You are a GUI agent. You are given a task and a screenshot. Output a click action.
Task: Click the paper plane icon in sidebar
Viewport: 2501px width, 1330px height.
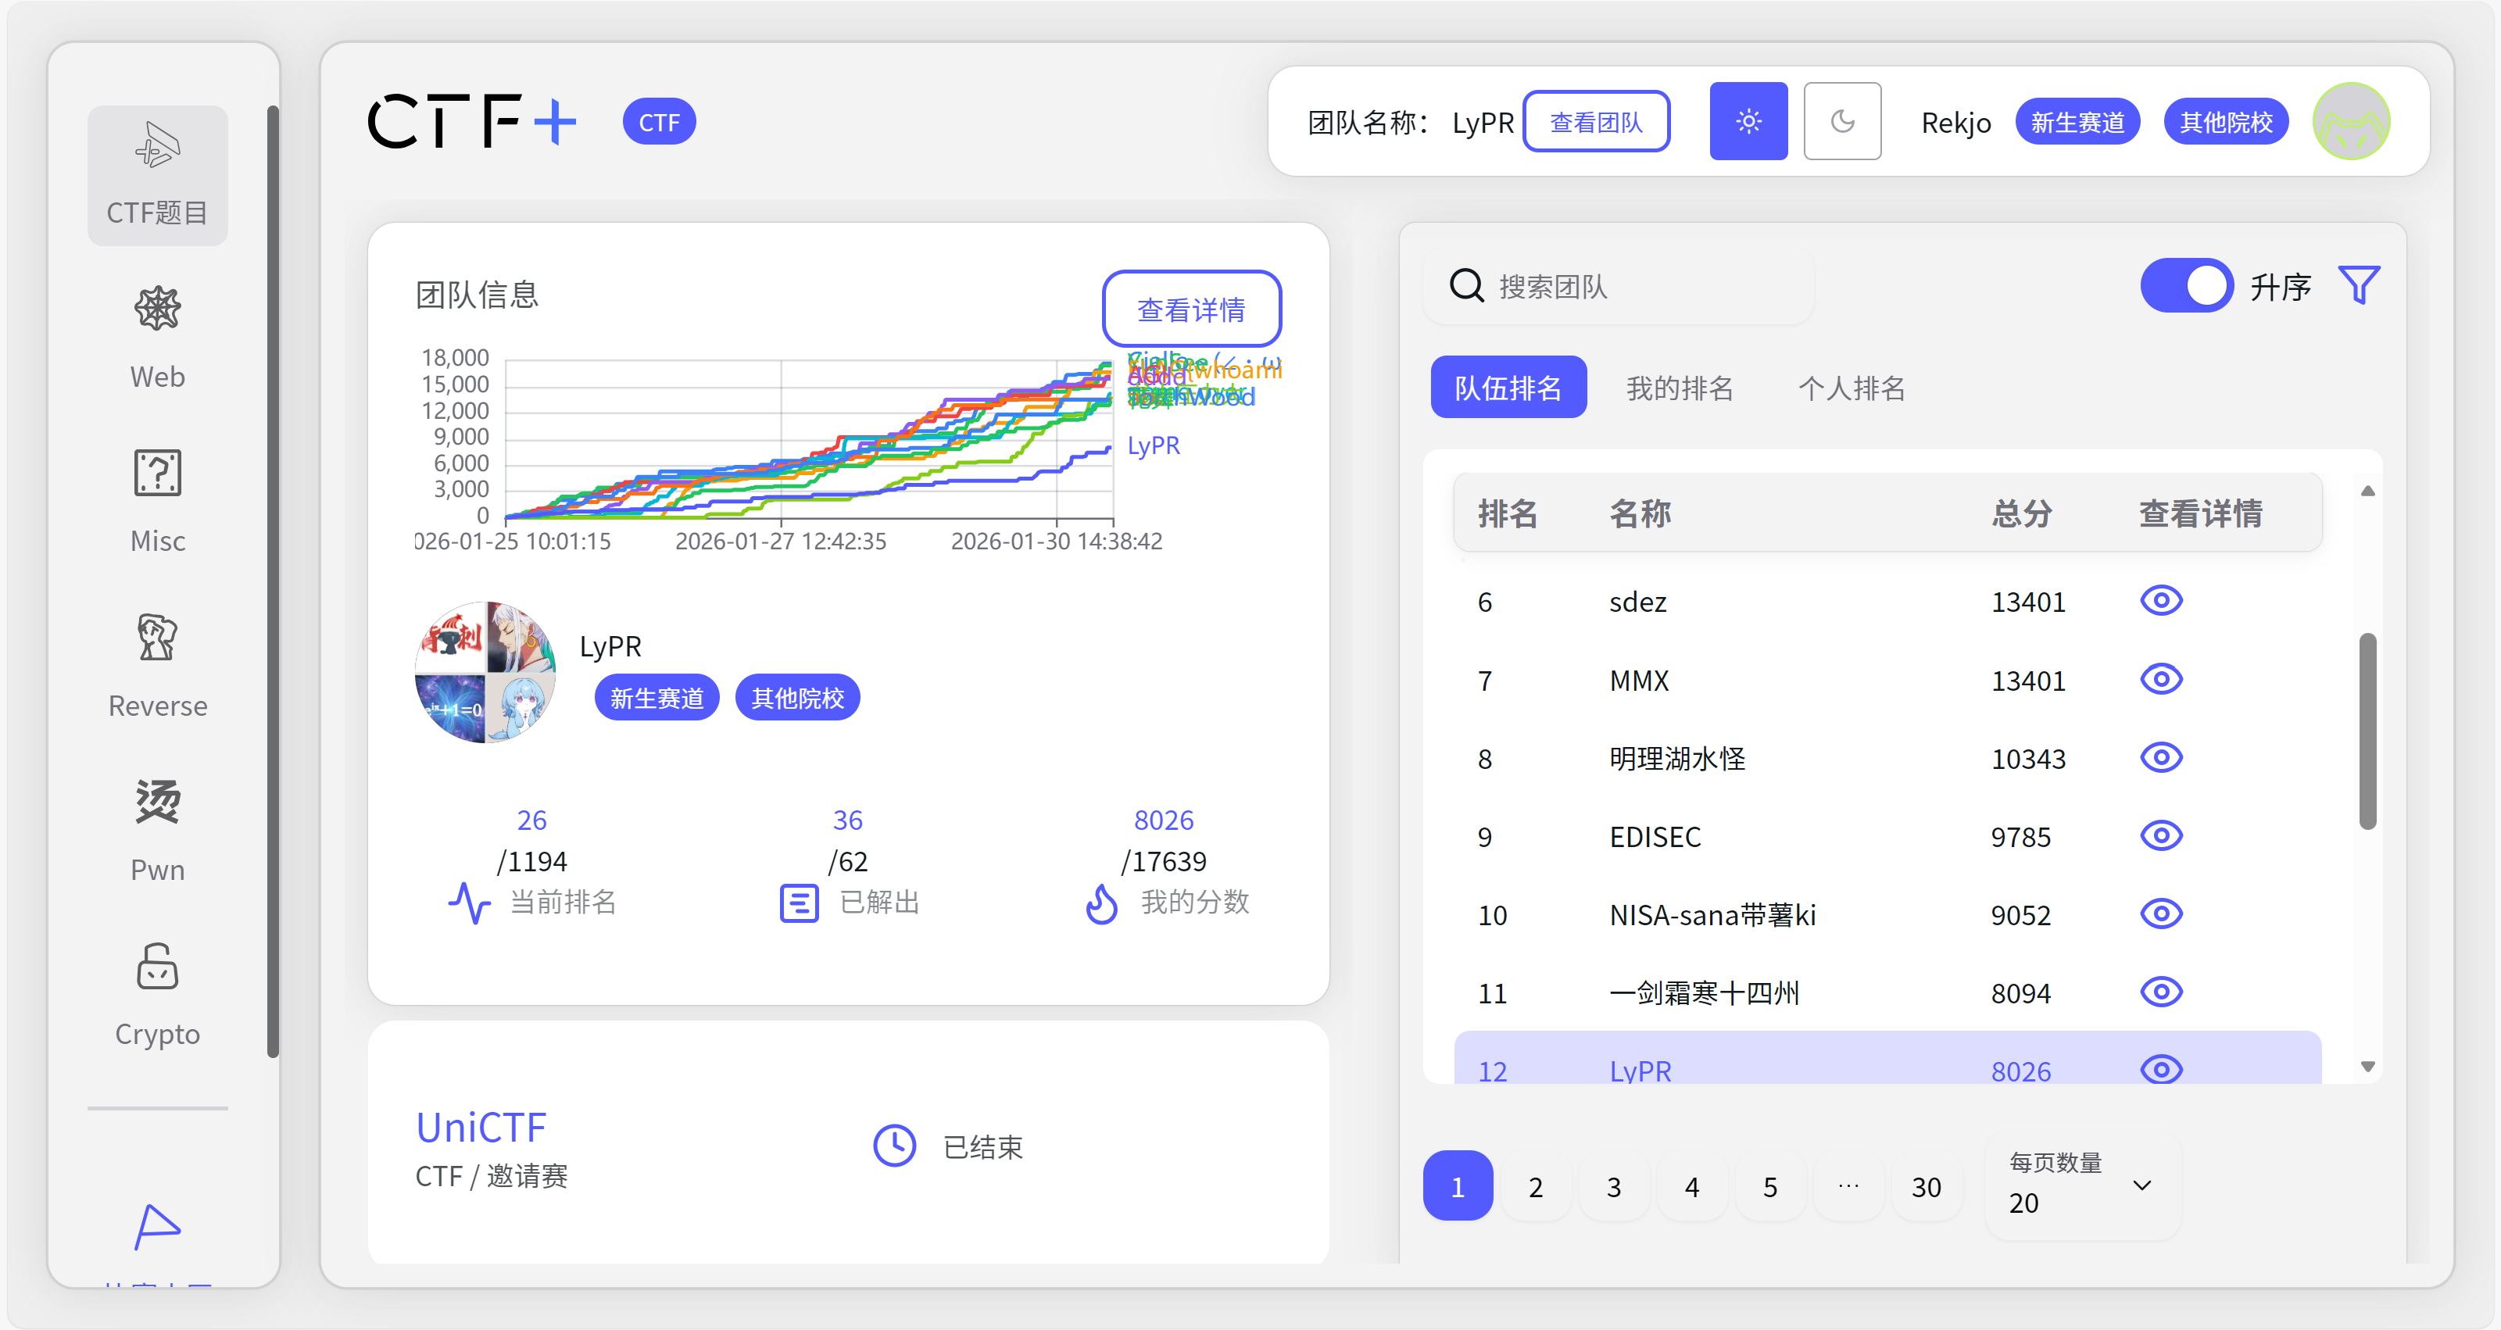click(x=157, y=1227)
